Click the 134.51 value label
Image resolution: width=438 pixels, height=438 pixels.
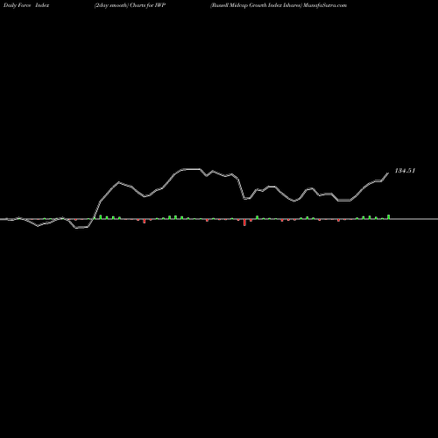pyautogui.click(x=405, y=171)
